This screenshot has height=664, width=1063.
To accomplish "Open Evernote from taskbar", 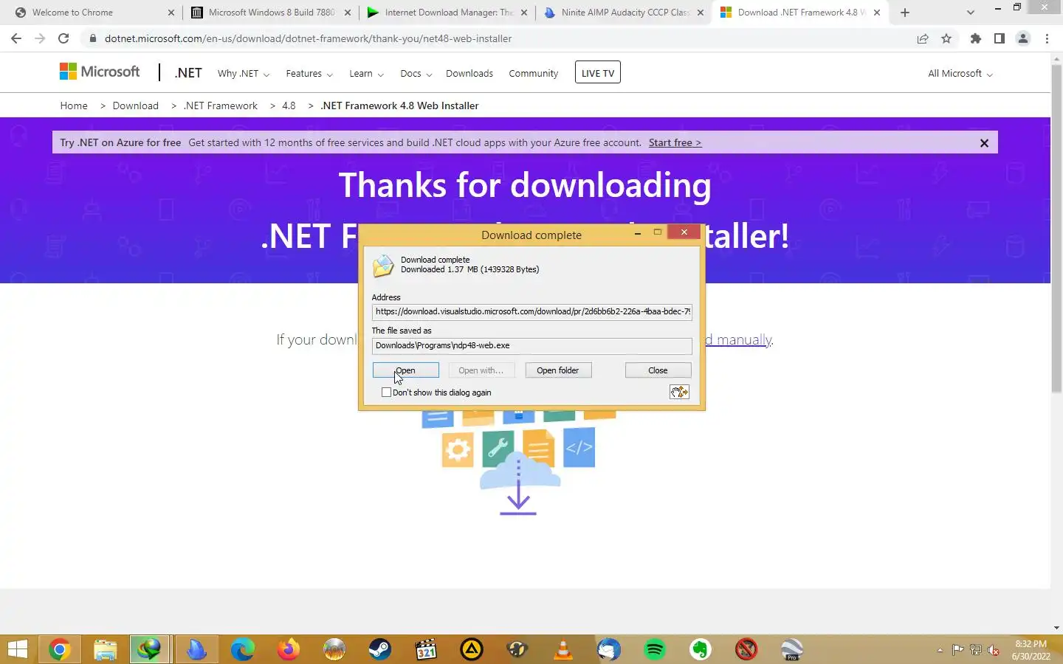I will pos(701,649).
